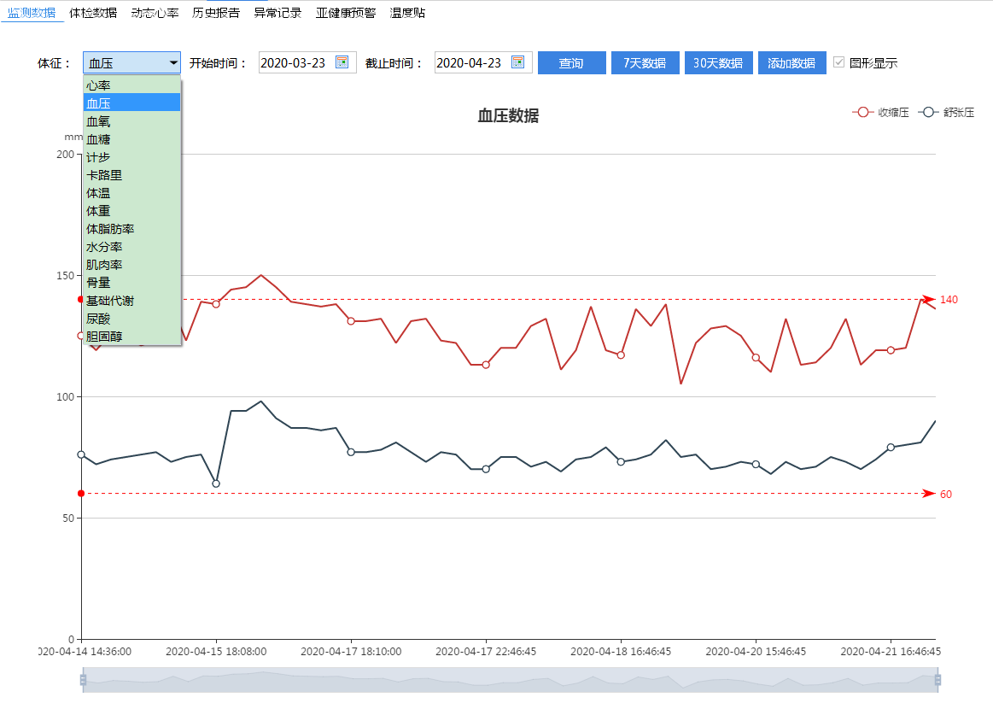The height and width of the screenshot is (709, 993).
Task: Open the 动态心率 tab
Action: 155,12
